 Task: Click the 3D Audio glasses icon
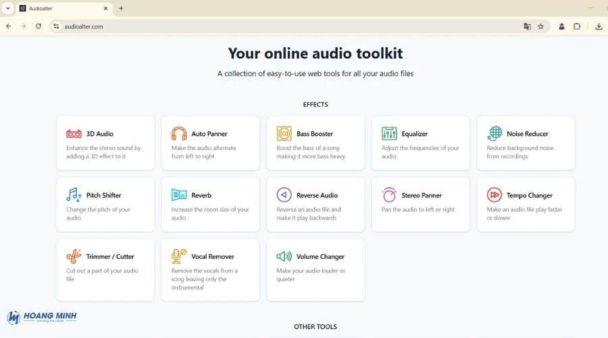74,134
